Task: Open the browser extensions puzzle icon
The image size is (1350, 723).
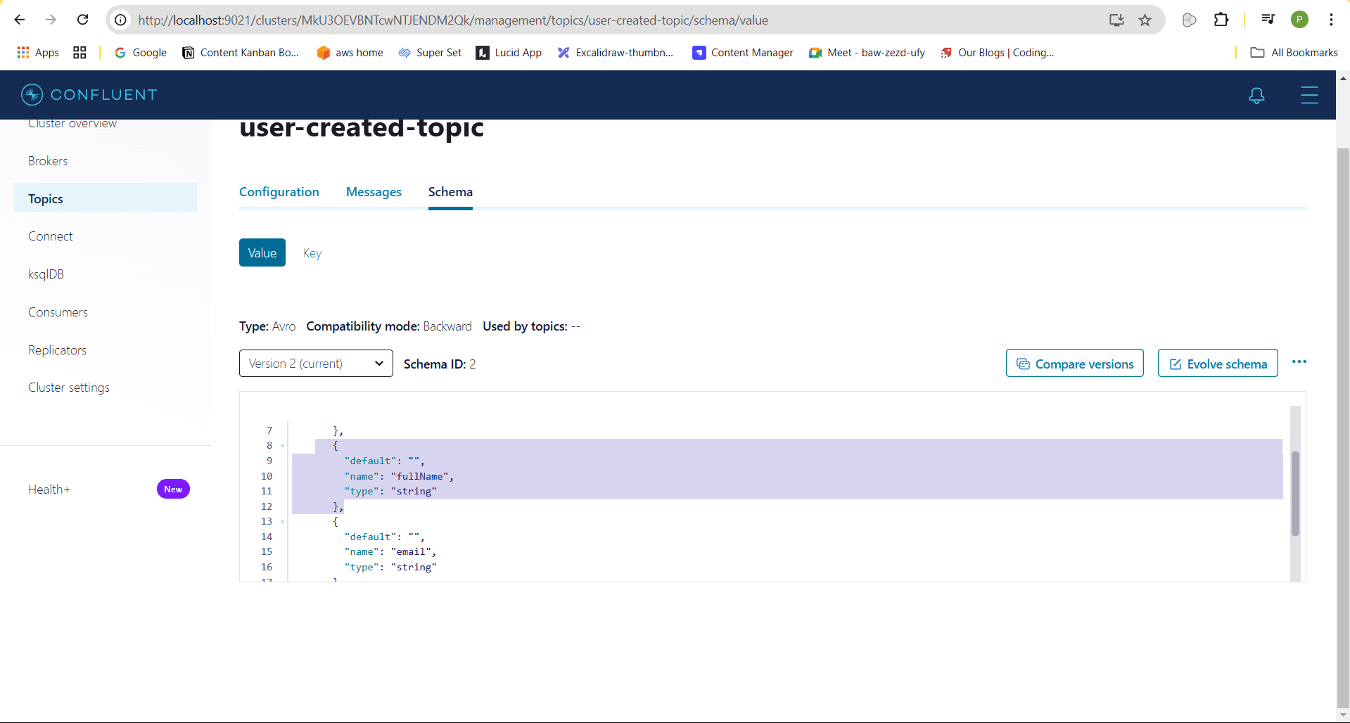Action: click(x=1221, y=20)
